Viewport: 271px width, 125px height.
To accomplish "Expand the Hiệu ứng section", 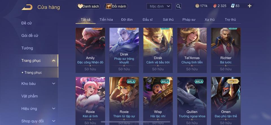I will (x=54, y=108).
